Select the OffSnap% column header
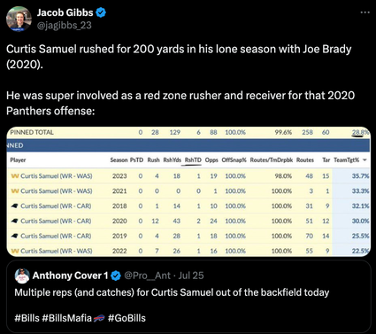This screenshot has width=376, height=334. (x=234, y=160)
